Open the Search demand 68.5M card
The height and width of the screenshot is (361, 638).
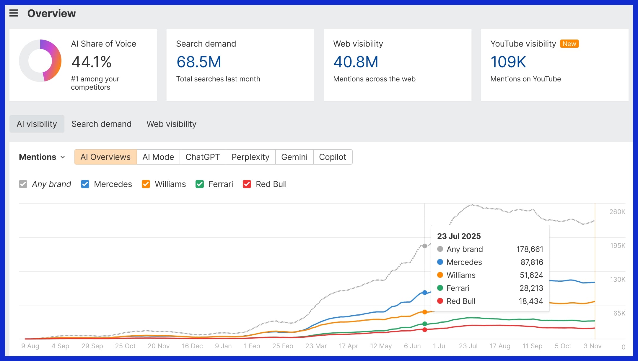(x=240, y=65)
